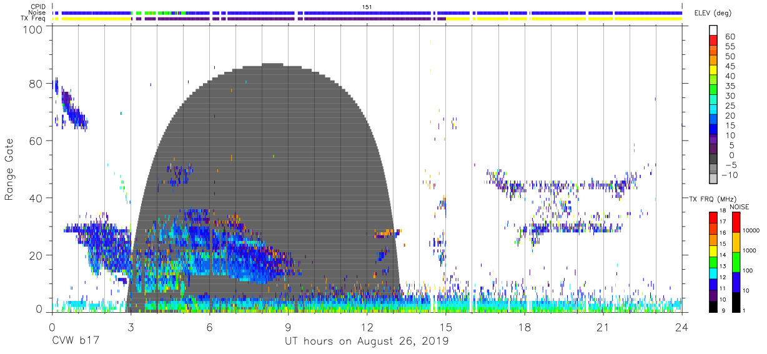Click the UT hours axis tick '12'
This screenshot has height=354, width=767.
coord(367,327)
